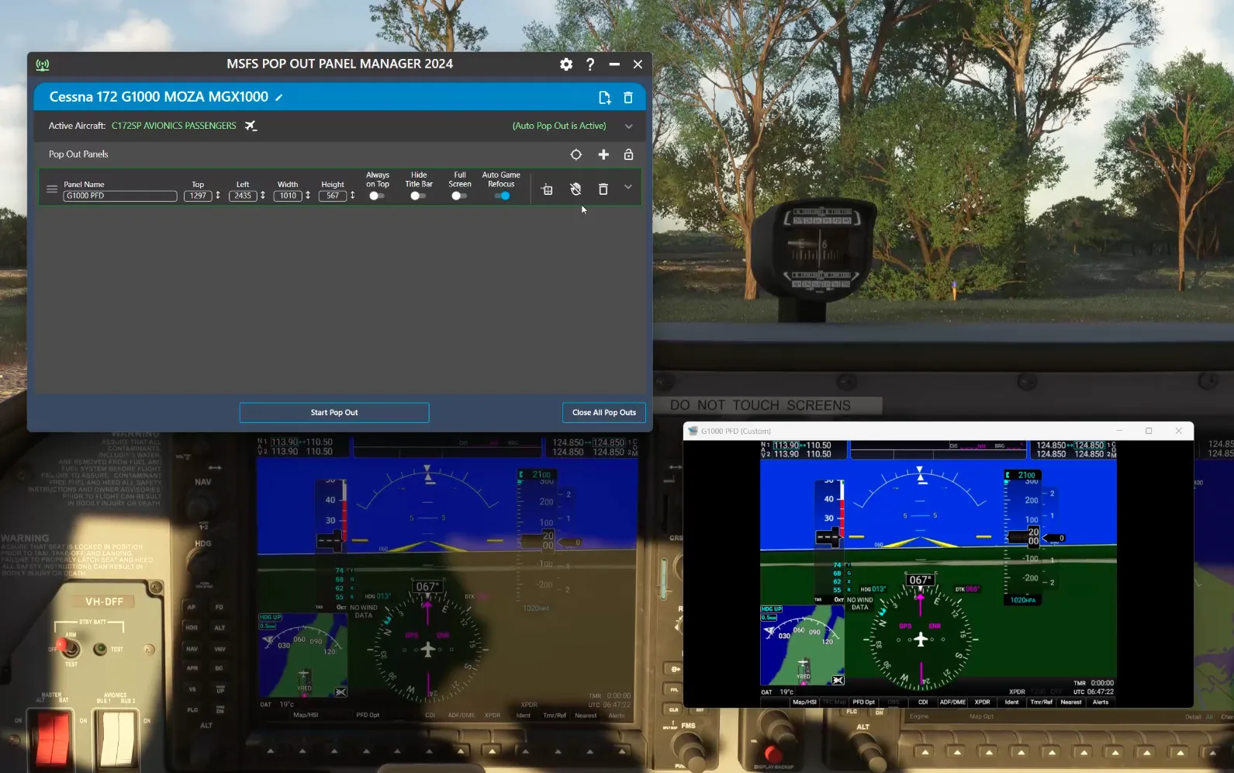
Task: Minimize the G1000 PFD (Custom) window
Action: click(1119, 431)
